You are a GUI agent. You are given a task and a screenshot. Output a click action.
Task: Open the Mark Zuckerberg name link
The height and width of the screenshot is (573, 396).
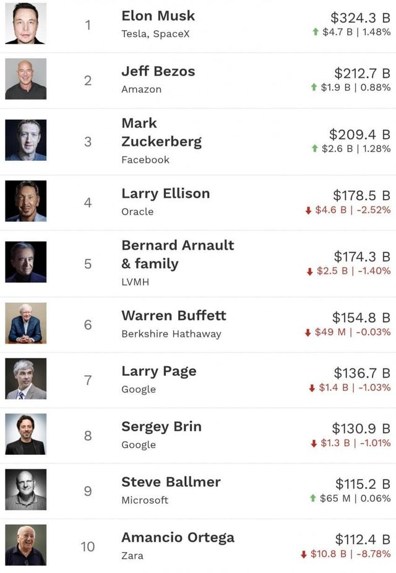[x=161, y=132]
